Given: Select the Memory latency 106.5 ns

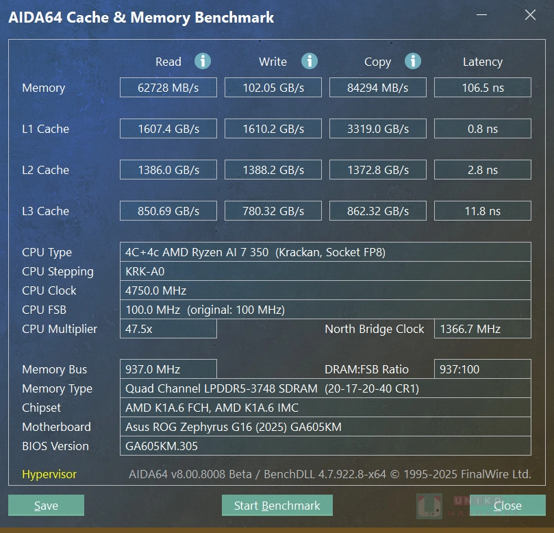Looking at the screenshot, I should click(483, 88).
